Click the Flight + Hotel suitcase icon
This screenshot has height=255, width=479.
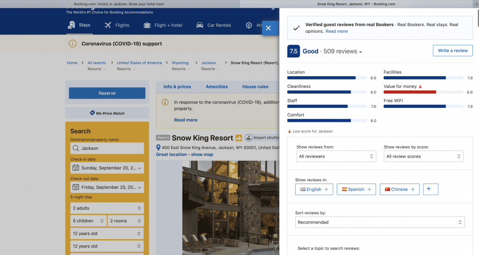147,25
